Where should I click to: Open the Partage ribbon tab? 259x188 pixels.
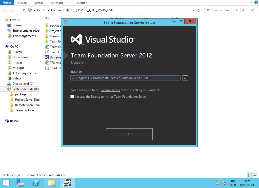coord(38,3)
